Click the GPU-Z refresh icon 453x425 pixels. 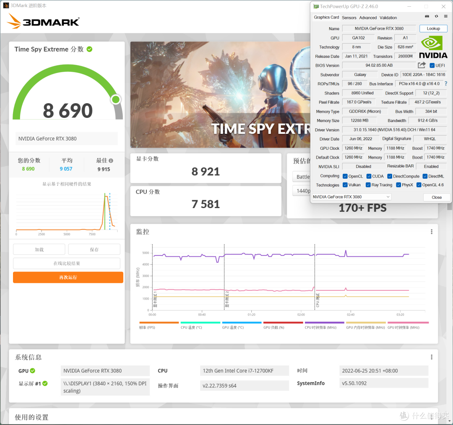436,16
